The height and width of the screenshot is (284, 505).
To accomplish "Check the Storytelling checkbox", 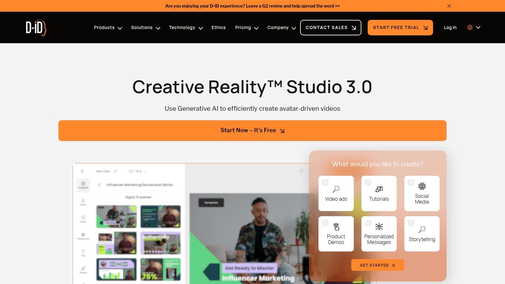I will (x=411, y=222).
